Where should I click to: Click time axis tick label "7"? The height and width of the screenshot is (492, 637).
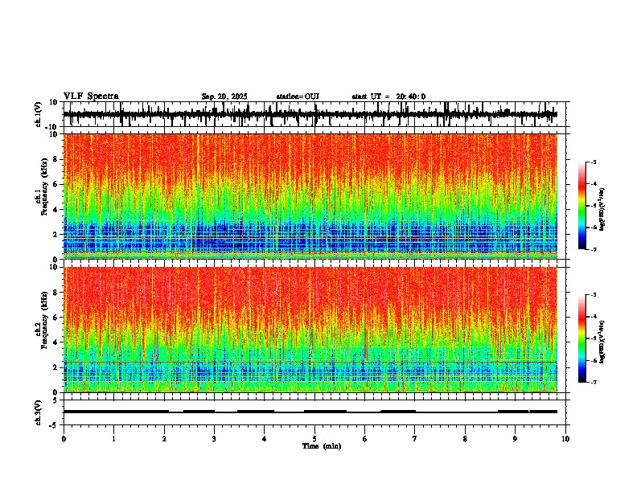415,439
